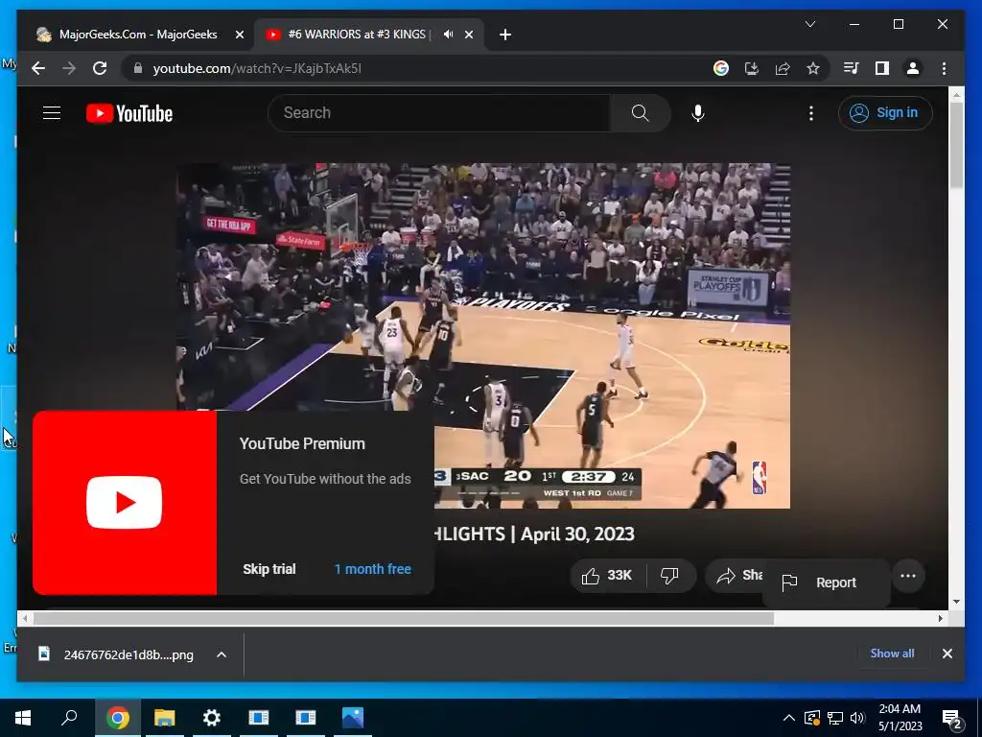Open the Windows Start menu
982x737 pixels.
(x=23, y=718)
